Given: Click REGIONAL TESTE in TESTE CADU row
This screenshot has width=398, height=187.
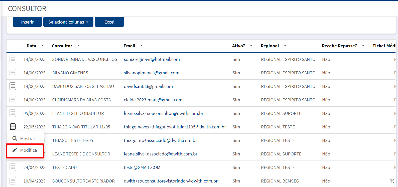Looking at the screenshot, I should click(x=278, y=167).
